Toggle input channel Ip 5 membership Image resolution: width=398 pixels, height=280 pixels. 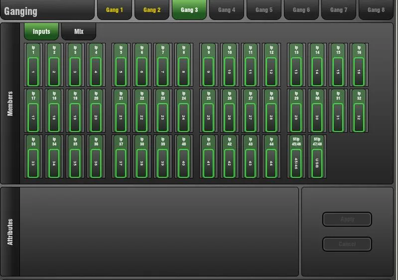point(121,65)
